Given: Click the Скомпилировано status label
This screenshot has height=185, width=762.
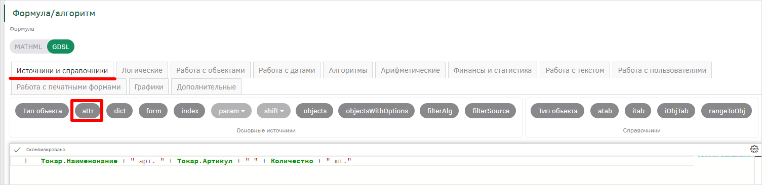Looking at the screenshot, I should pyautogui.click(x=46, y=150).
